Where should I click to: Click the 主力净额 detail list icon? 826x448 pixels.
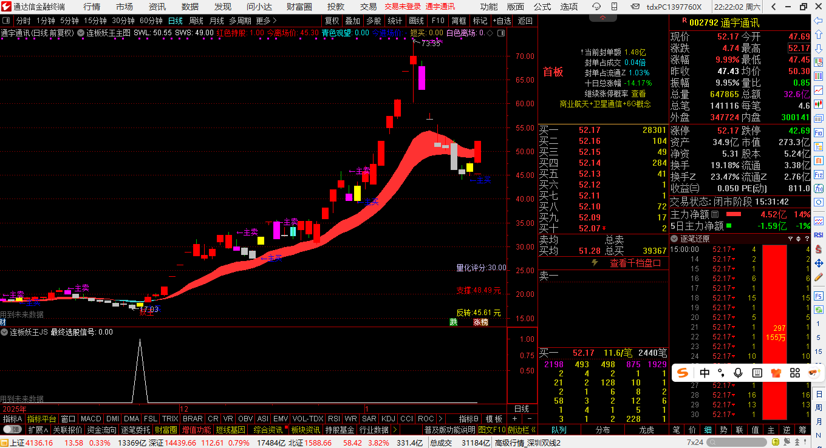click(x=715, y=214)
